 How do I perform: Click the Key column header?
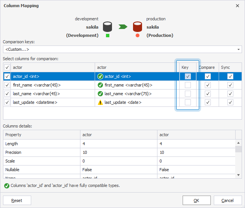(185, 67)
